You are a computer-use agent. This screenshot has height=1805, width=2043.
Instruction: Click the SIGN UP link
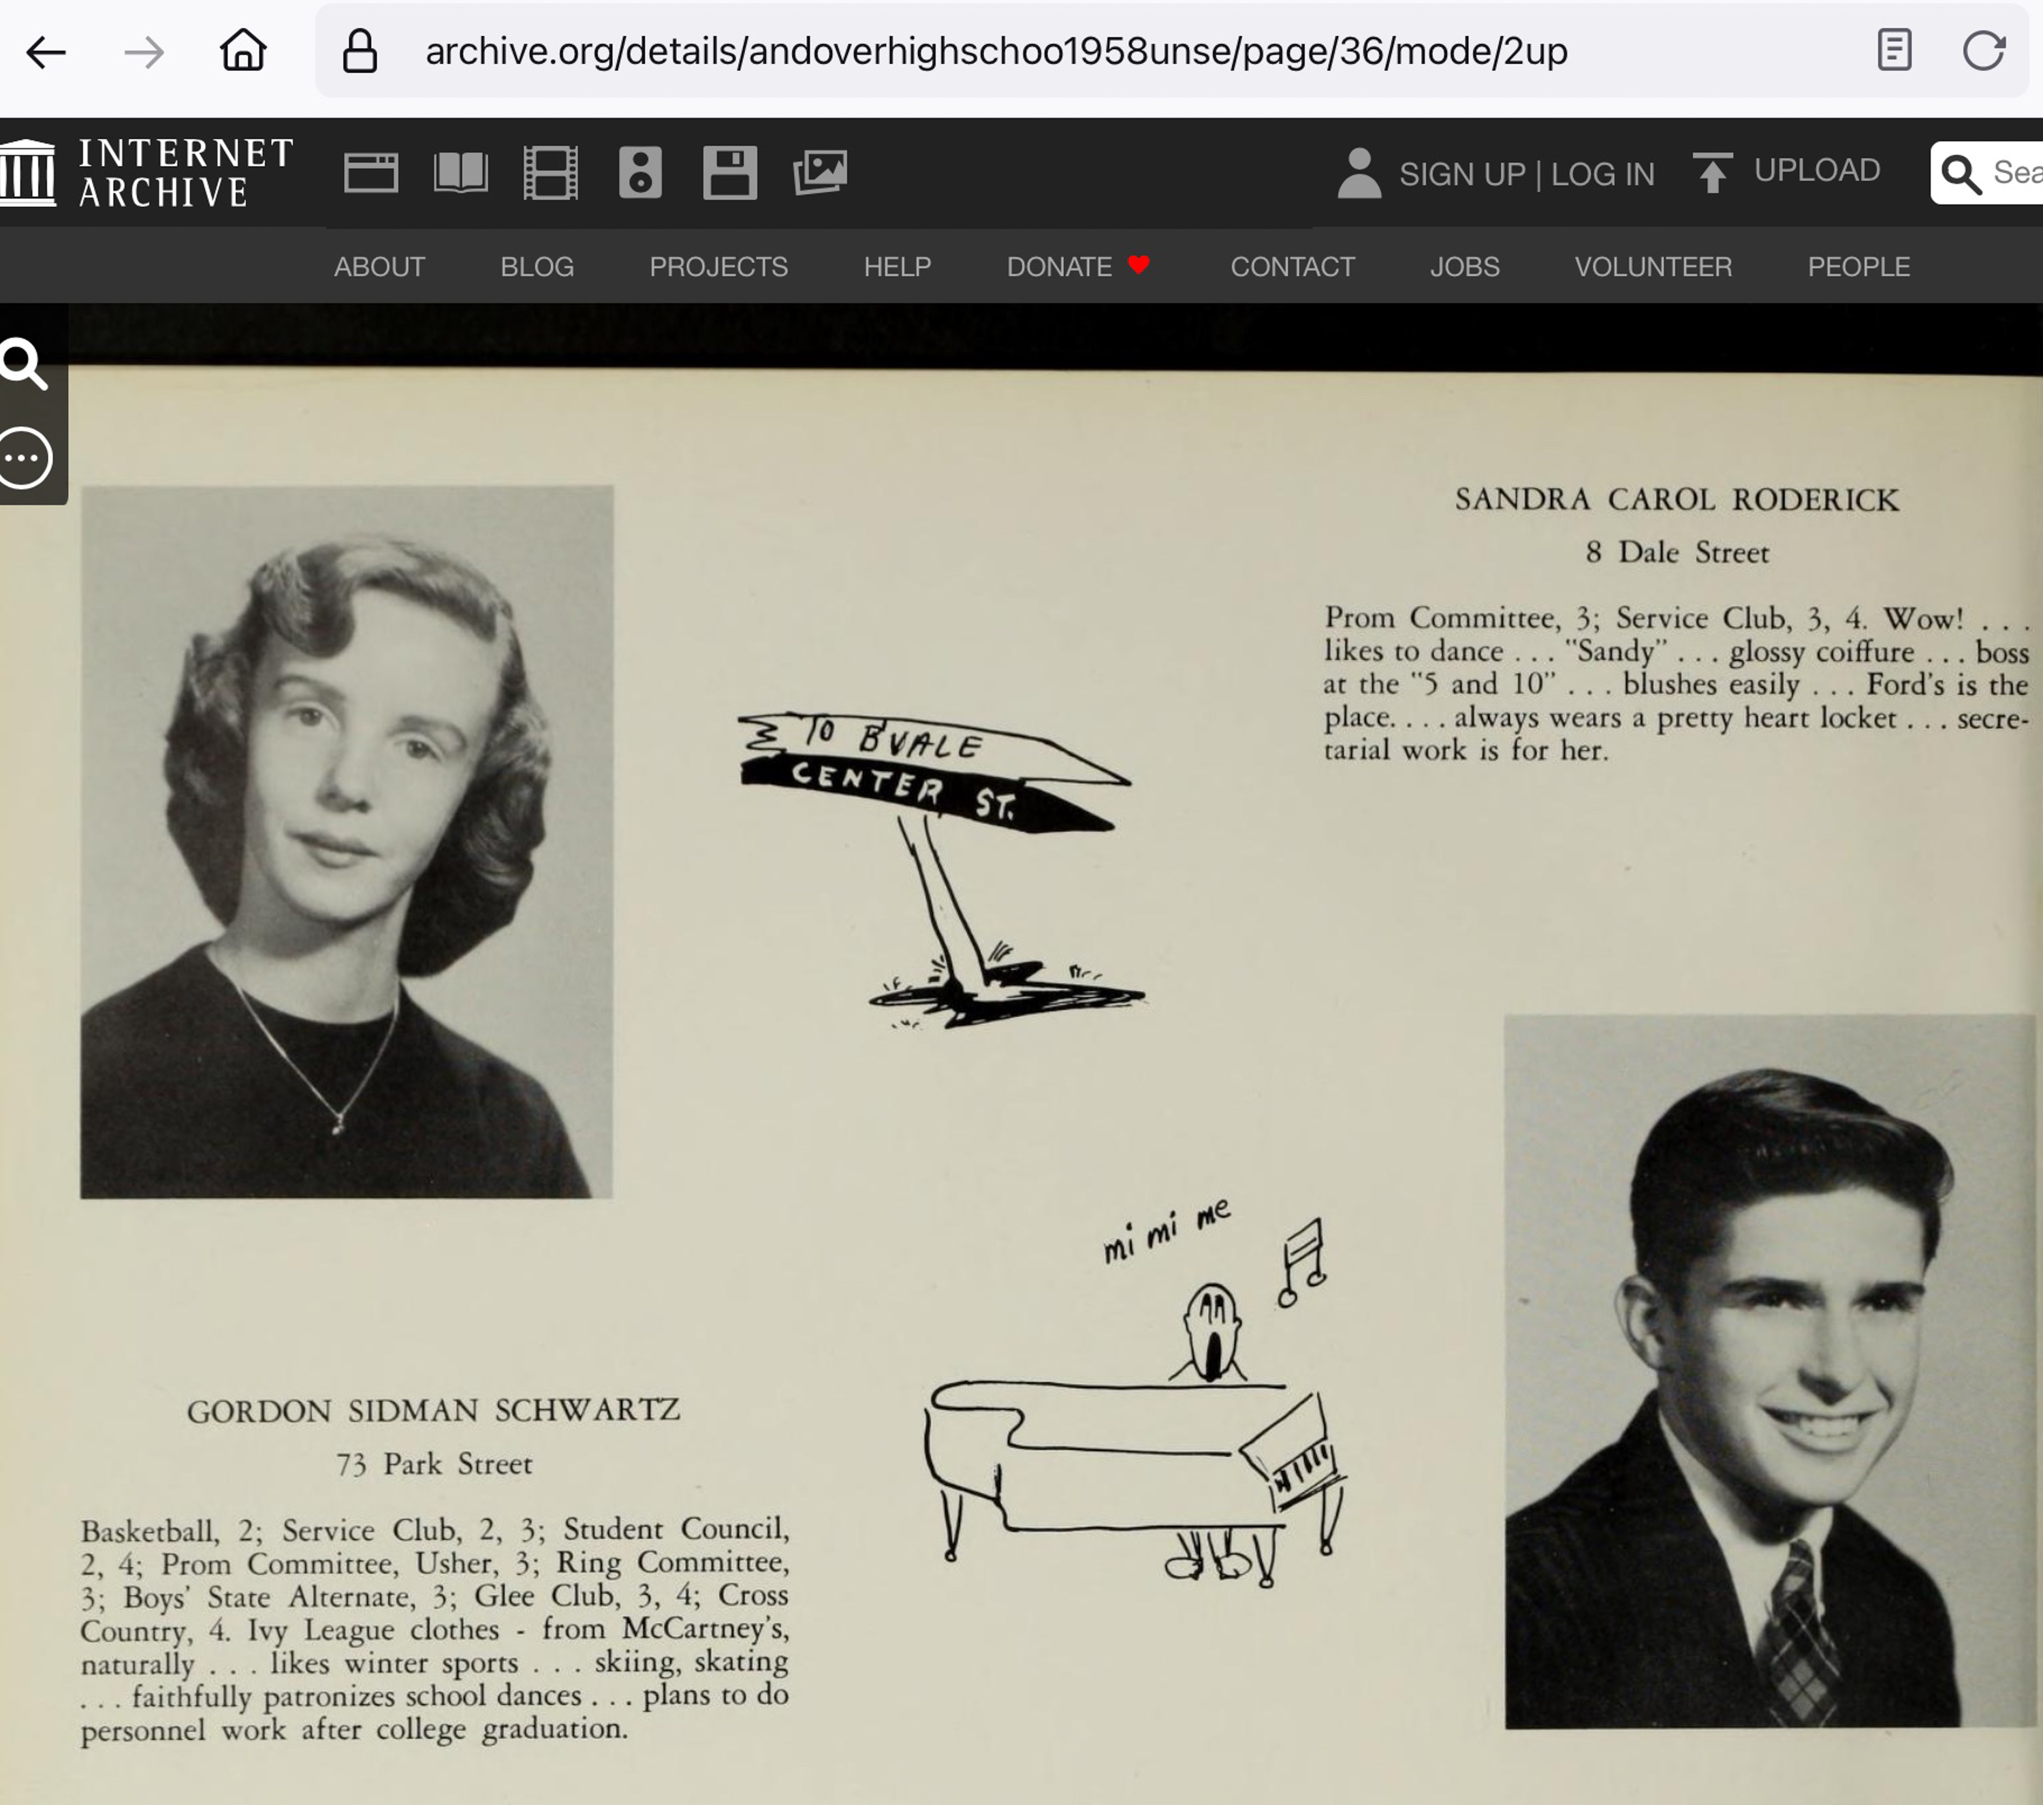point(1462,174)
